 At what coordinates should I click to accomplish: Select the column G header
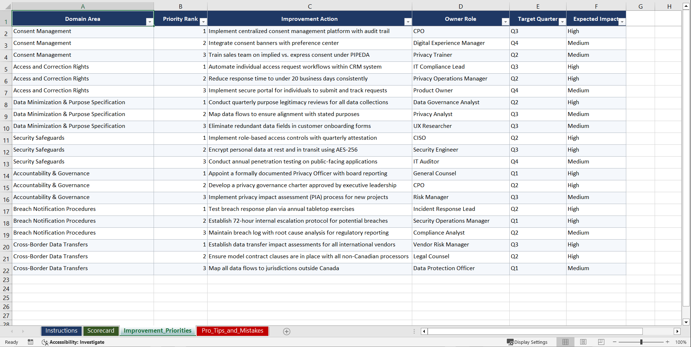[x=641, y=6]
